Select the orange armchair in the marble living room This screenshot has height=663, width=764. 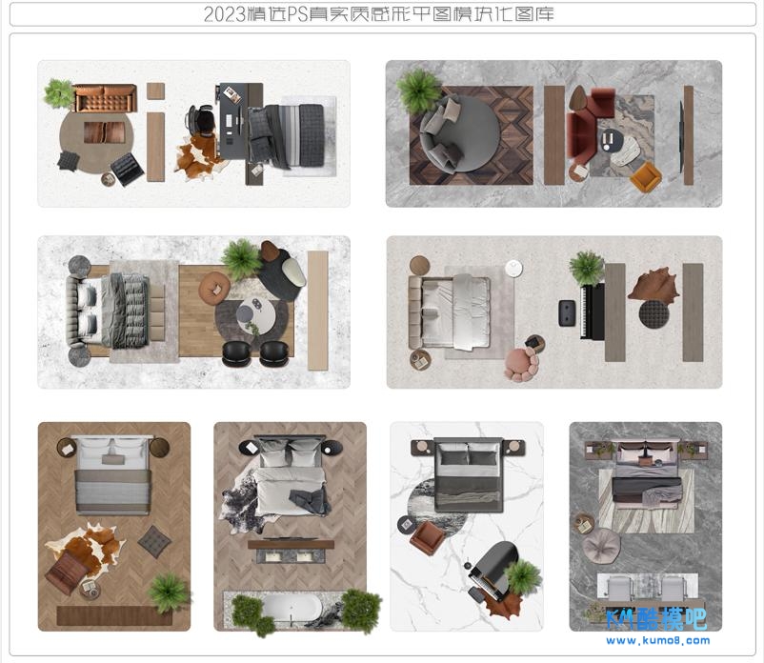(645, 177)
